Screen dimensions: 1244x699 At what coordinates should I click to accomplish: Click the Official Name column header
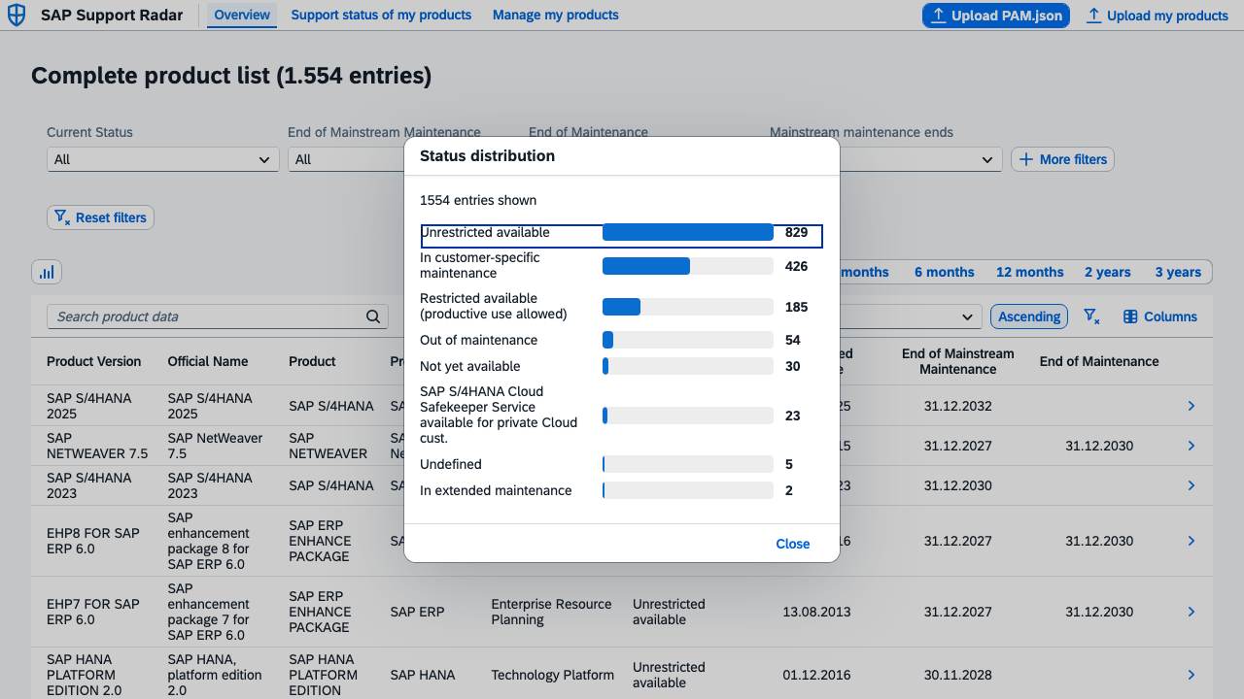pos(208,361)
